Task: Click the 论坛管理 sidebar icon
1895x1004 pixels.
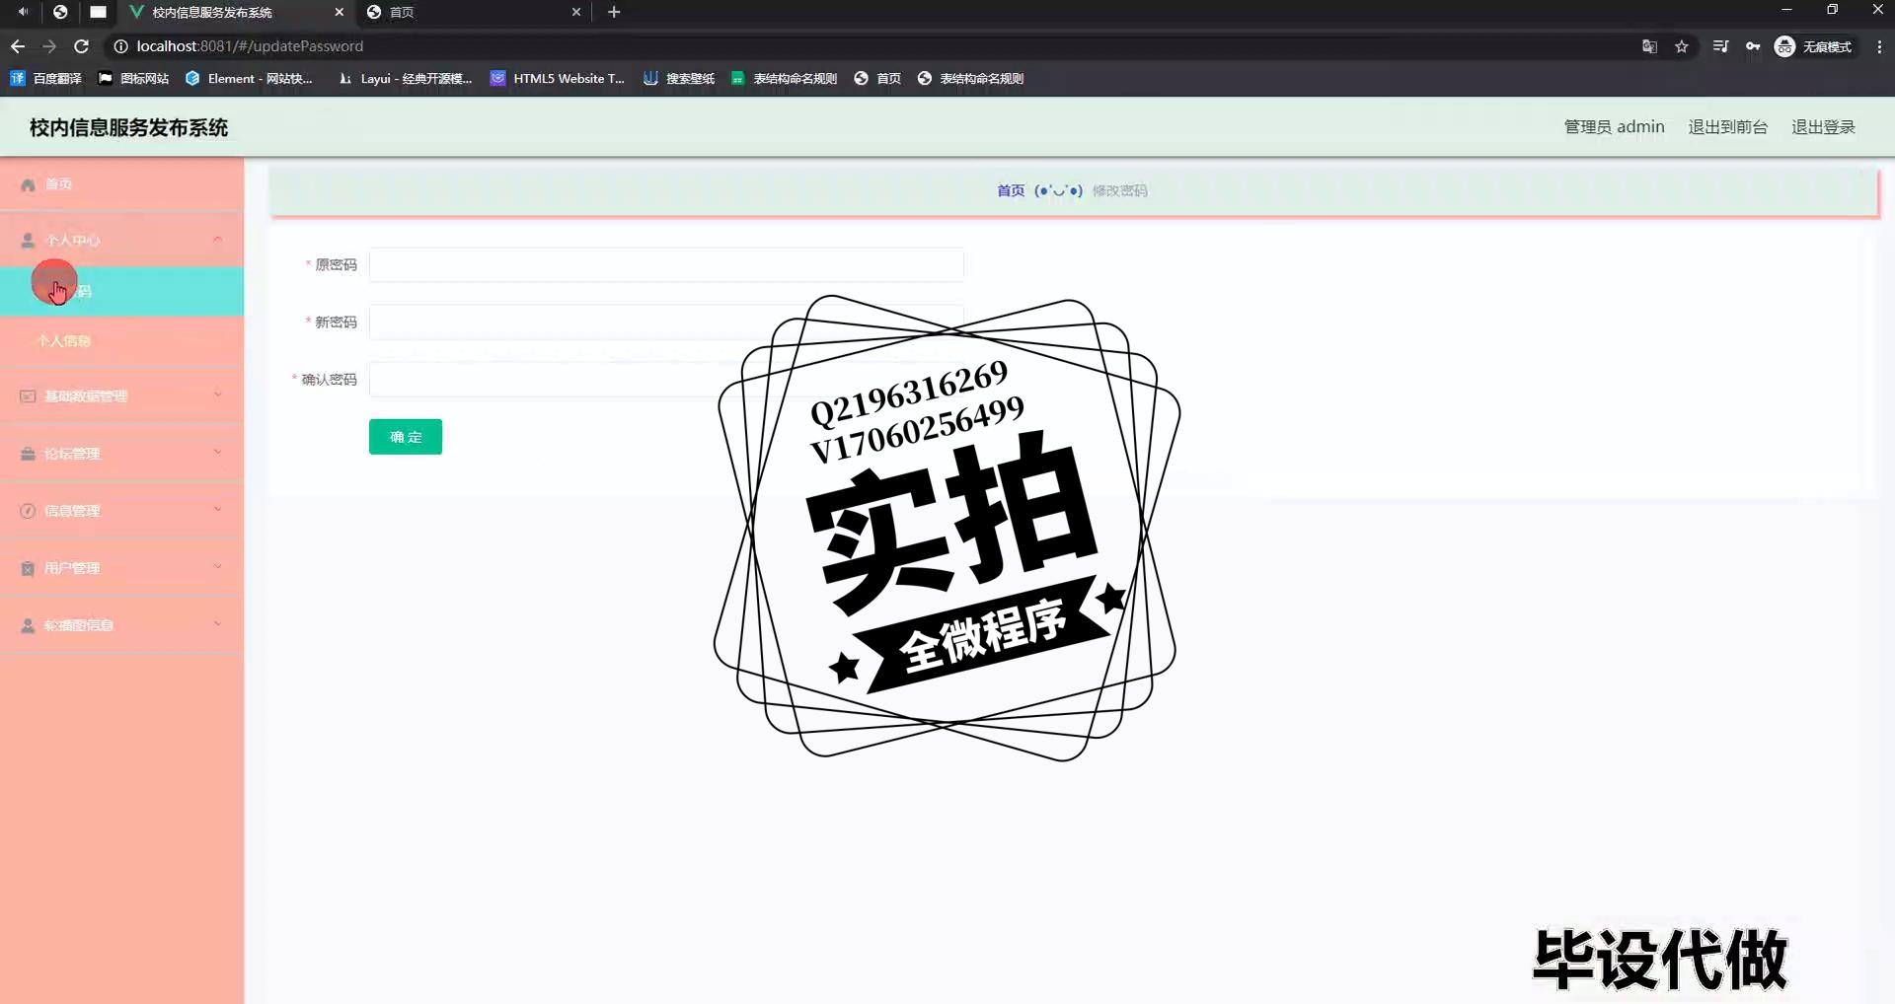Action: click(x=28, y=454)
